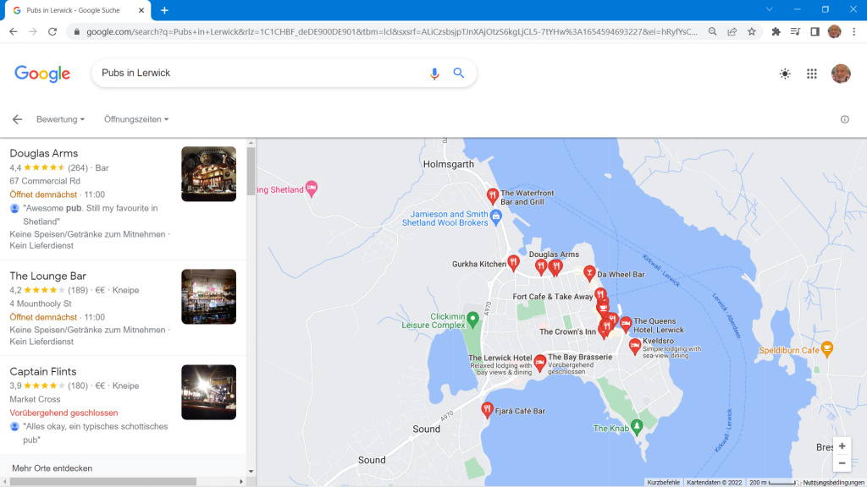This screenshot has height=487, width=867.
Task: Click the Fjarå Café Bar map pin
Action: [x=487, y=410]
